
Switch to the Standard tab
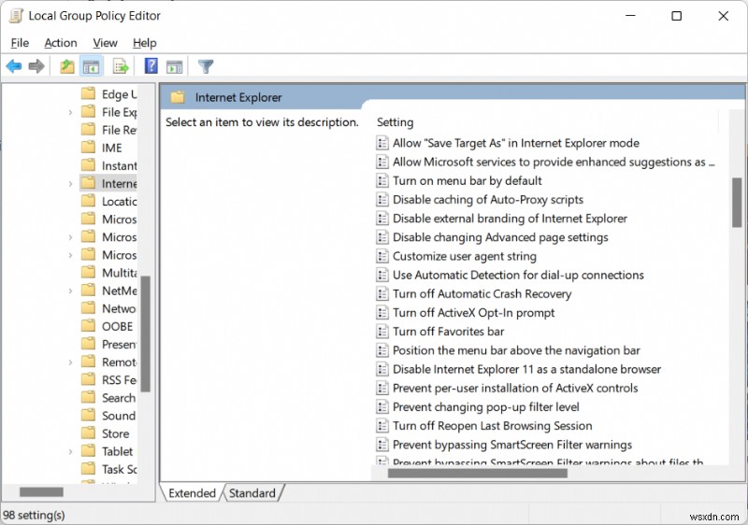pyautogui.click(x=252, y=493)
